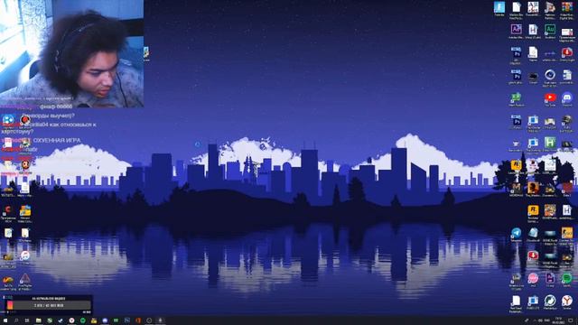Open the Discord desktop shortcut

click(567, 97)
